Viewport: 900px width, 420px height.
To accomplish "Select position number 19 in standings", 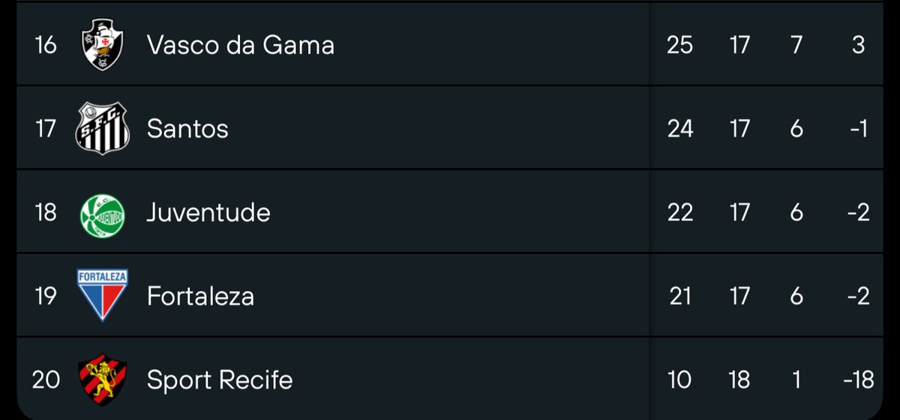I will coord(46,296).
